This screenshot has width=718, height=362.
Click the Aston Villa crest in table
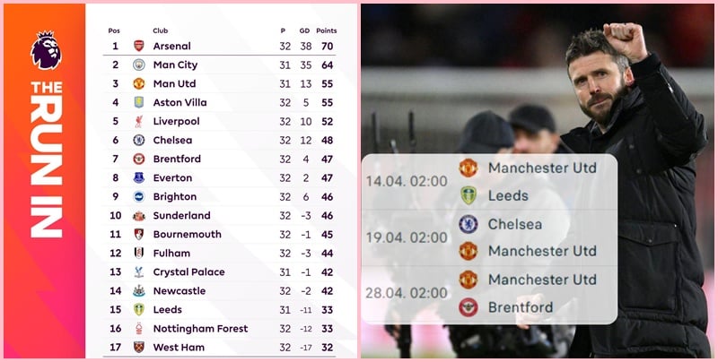(x=139, y=102)
